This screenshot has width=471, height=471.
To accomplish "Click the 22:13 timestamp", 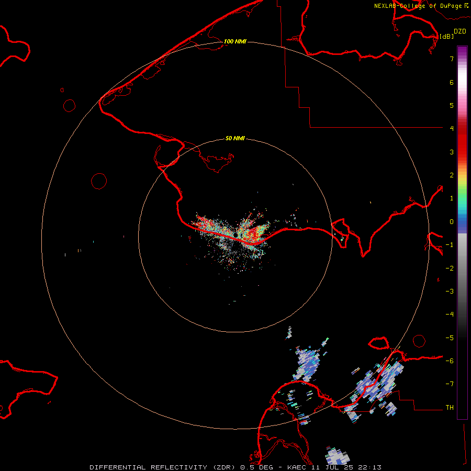I will 370,467.
